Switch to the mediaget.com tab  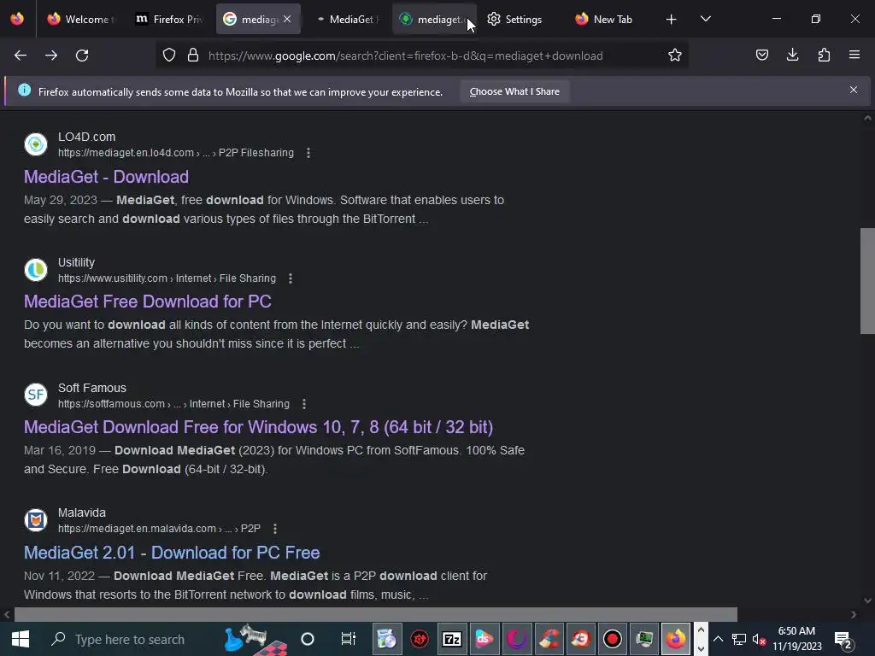click(434, 20)
